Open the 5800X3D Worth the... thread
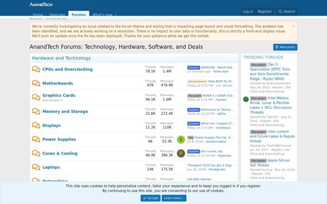This screenshot has height=204, width=327. (218, 68)
